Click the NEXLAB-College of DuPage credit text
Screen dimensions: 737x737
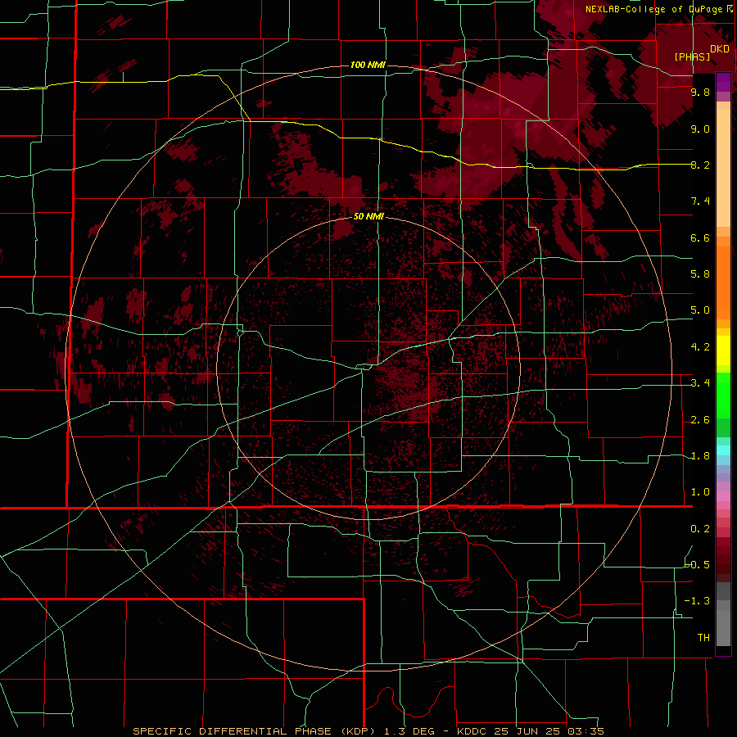pos(654,9)
